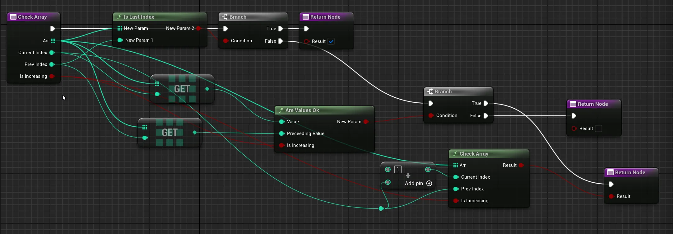
Task: Select the Is Last Index node by its title
Action: pos(139,17)
